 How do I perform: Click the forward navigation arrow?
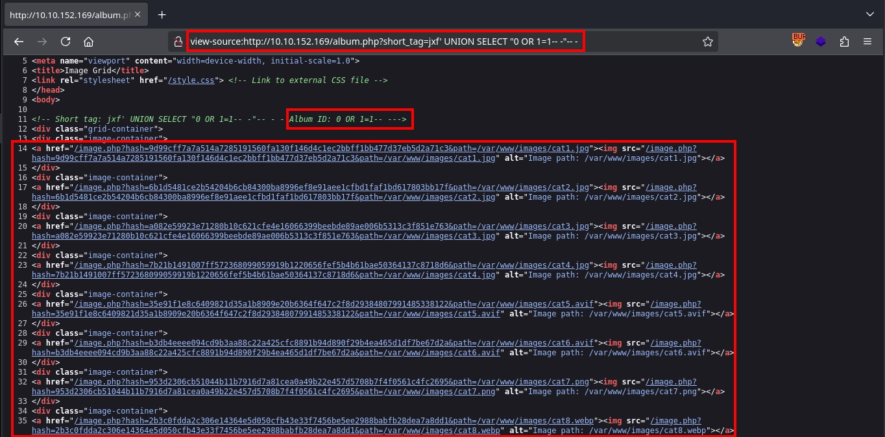(42, 41)
